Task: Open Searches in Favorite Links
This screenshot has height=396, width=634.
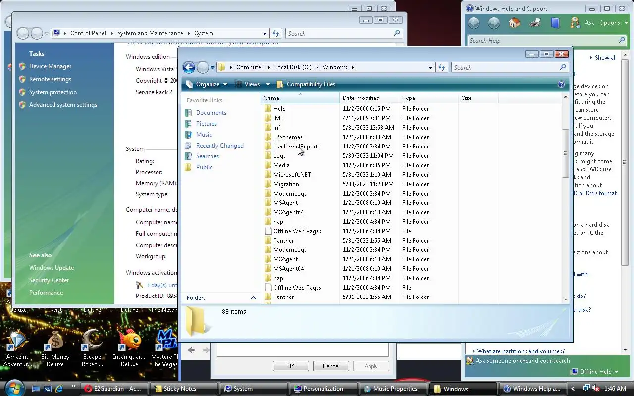Action: click(208, 156)
